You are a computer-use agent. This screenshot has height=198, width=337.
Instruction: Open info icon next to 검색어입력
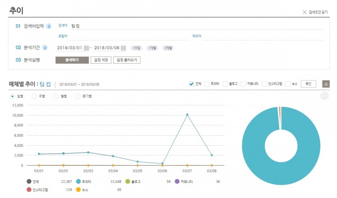[49, 26]
